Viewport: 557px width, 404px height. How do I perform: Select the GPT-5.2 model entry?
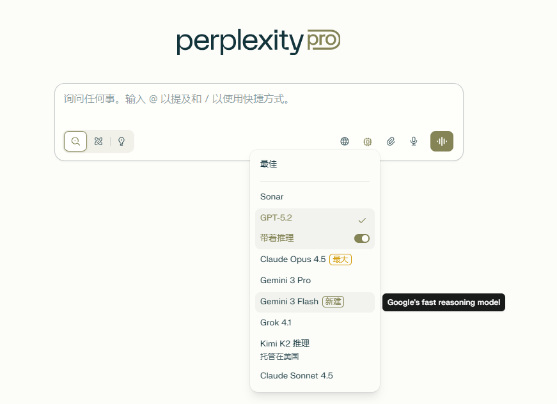[275, 217]
